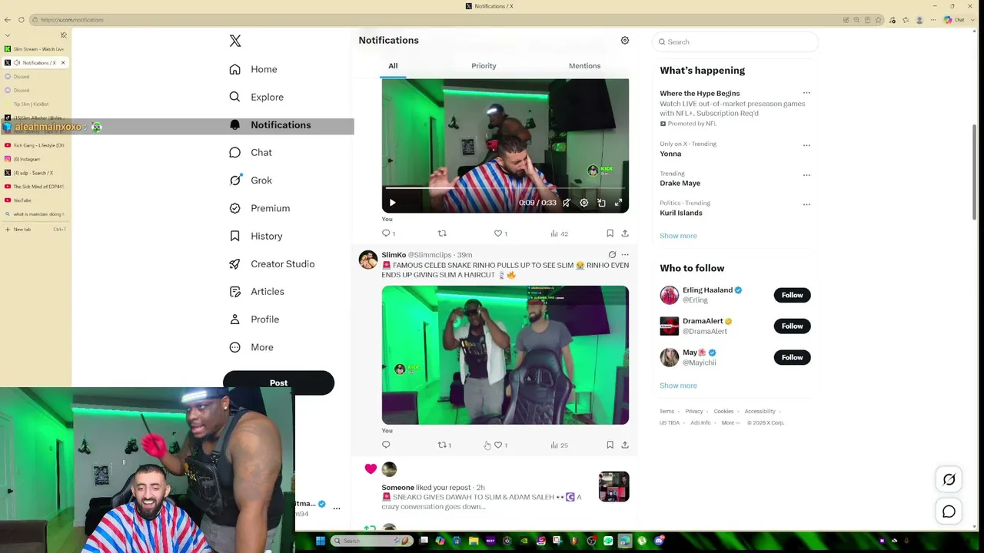
Task: Open options for Yonna trend
Action: pyautogui.click(x=806, y=144)
